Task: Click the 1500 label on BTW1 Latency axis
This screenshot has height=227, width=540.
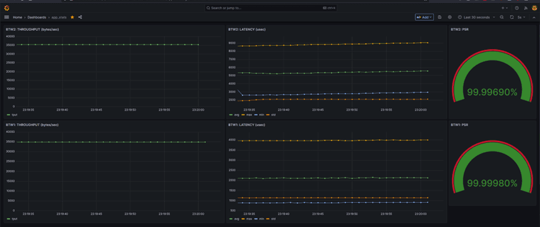Action: (x=232, y=191)
